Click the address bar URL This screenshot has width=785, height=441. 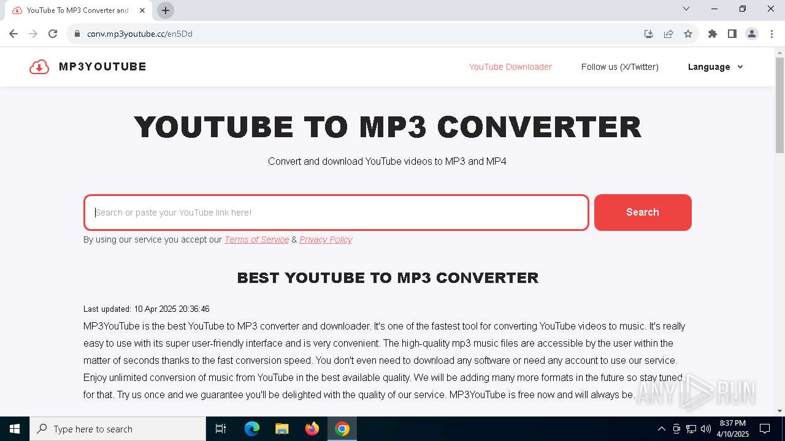(x=140, y=34)
